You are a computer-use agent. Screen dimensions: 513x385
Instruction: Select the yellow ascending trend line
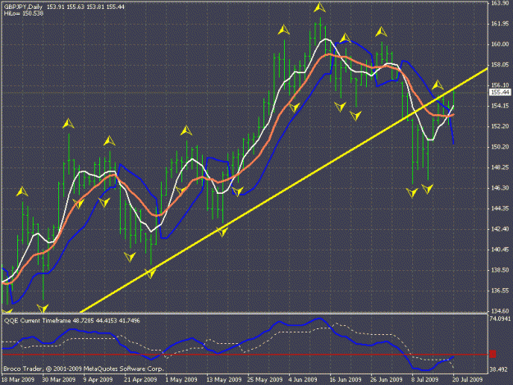[x=284, y=190]
